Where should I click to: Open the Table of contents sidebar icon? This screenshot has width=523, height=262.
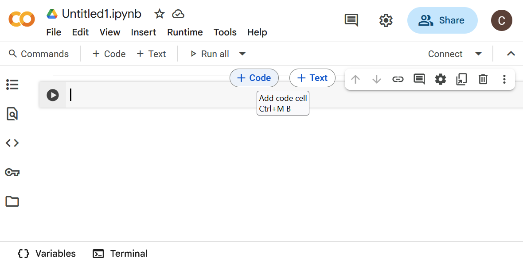(x=12, y=85)
